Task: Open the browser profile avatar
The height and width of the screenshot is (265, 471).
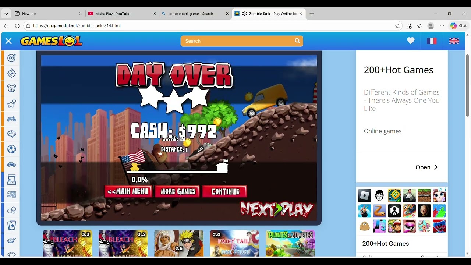Action: pyautogui.click(x=431, y=26)
